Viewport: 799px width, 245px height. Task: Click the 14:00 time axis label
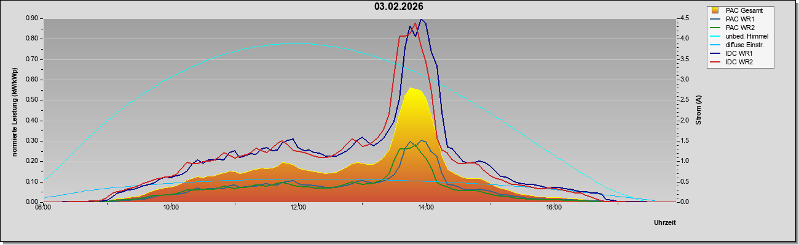[426, 208]
